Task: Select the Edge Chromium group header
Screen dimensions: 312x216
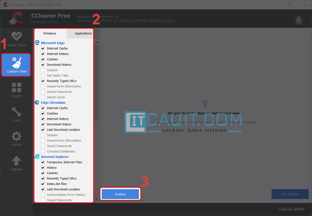Action: tap(53, 102)
